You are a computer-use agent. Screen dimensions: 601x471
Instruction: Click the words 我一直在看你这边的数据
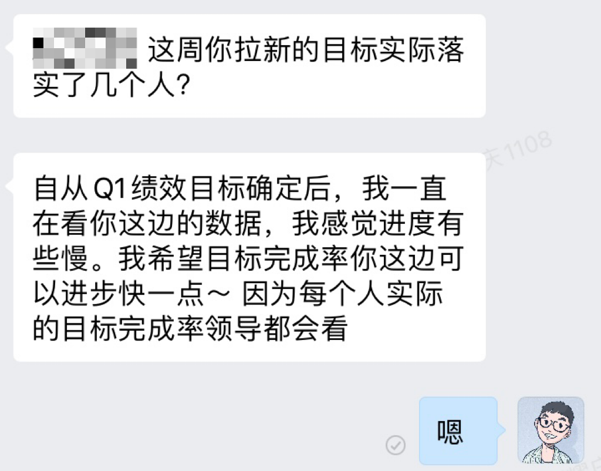[x=239, y=206]
